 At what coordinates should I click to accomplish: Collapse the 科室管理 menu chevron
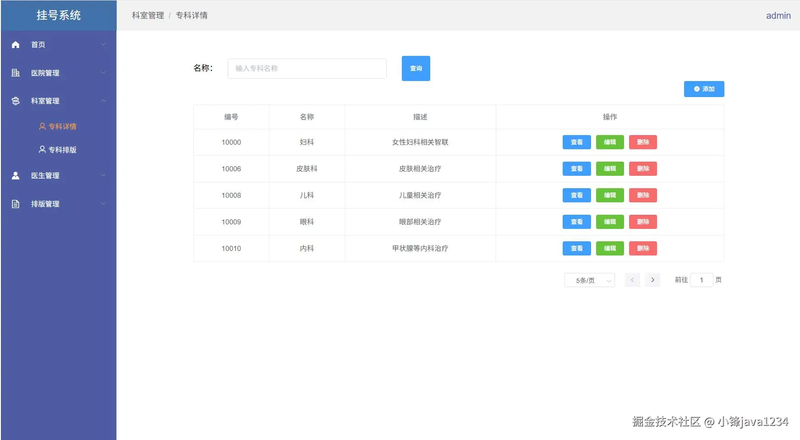103,101
